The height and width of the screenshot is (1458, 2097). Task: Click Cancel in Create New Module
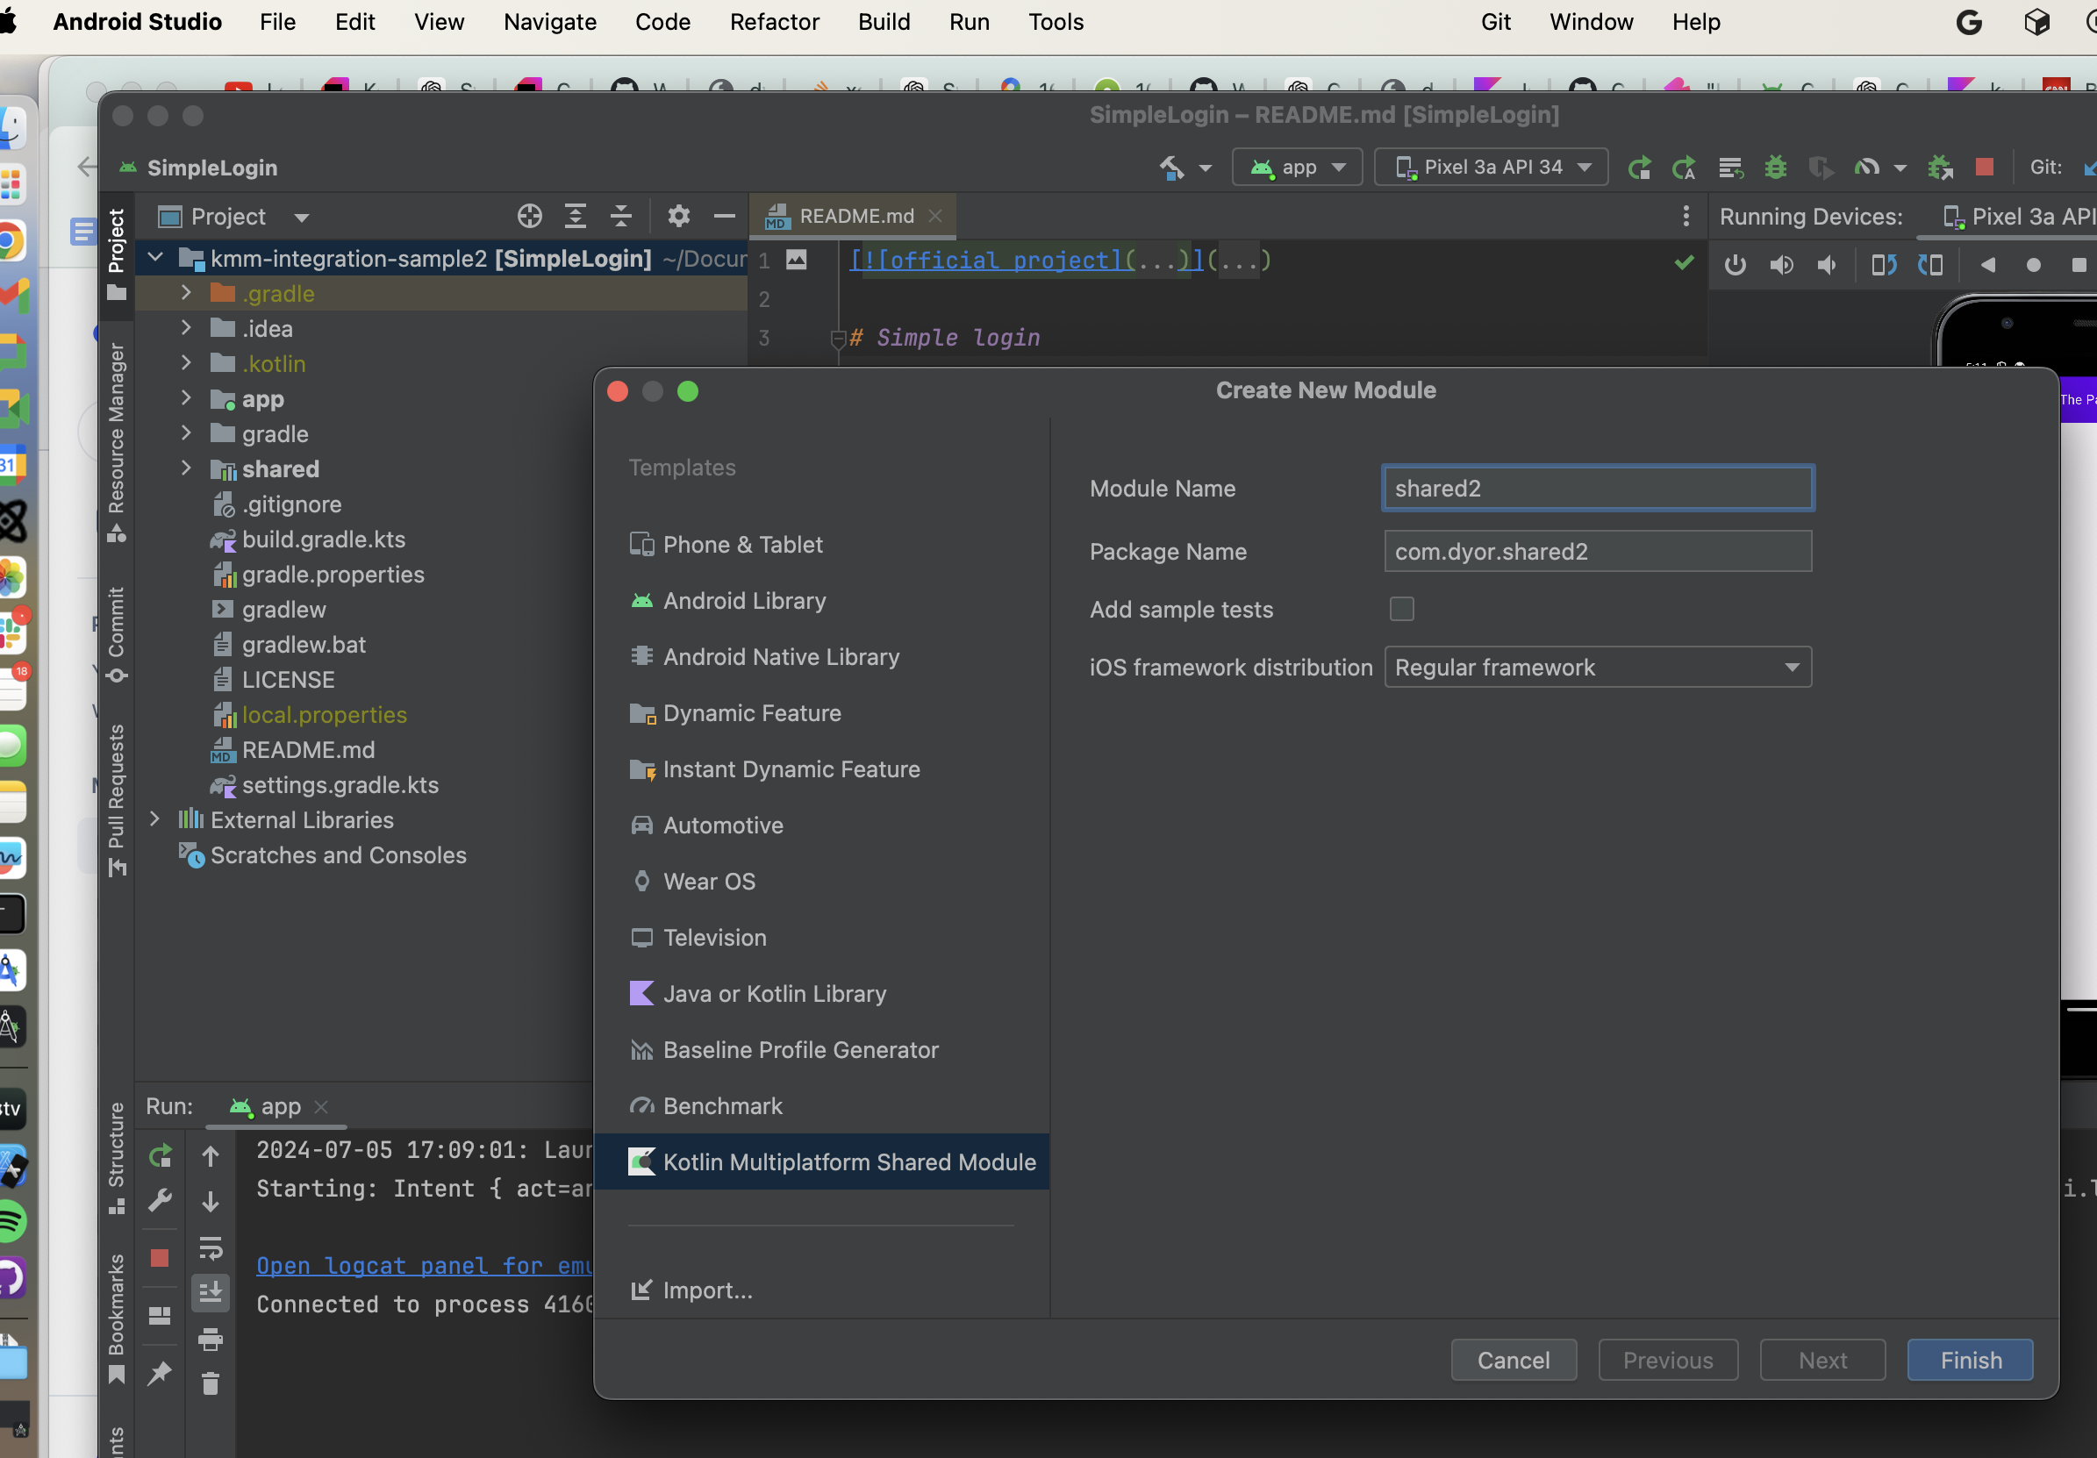tap(1514, 1360)
